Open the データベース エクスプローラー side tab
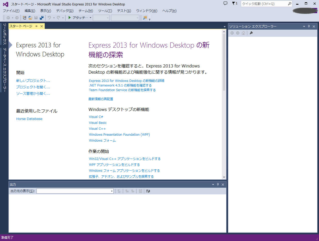The width and height of the screenshot is (319, 241). [4, 70]
